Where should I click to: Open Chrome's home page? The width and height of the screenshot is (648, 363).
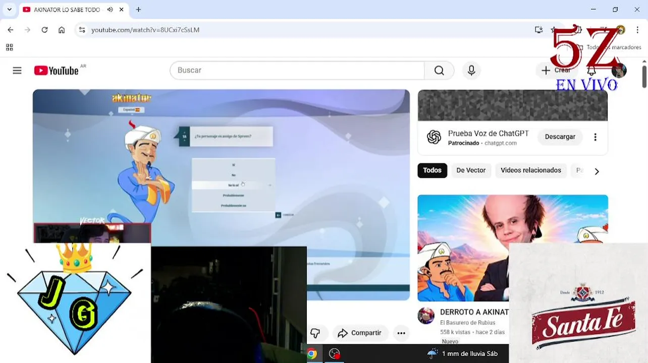click(62, 30)
